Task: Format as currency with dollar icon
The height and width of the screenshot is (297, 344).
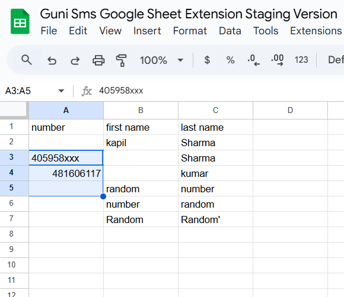Action: point(207,60)
